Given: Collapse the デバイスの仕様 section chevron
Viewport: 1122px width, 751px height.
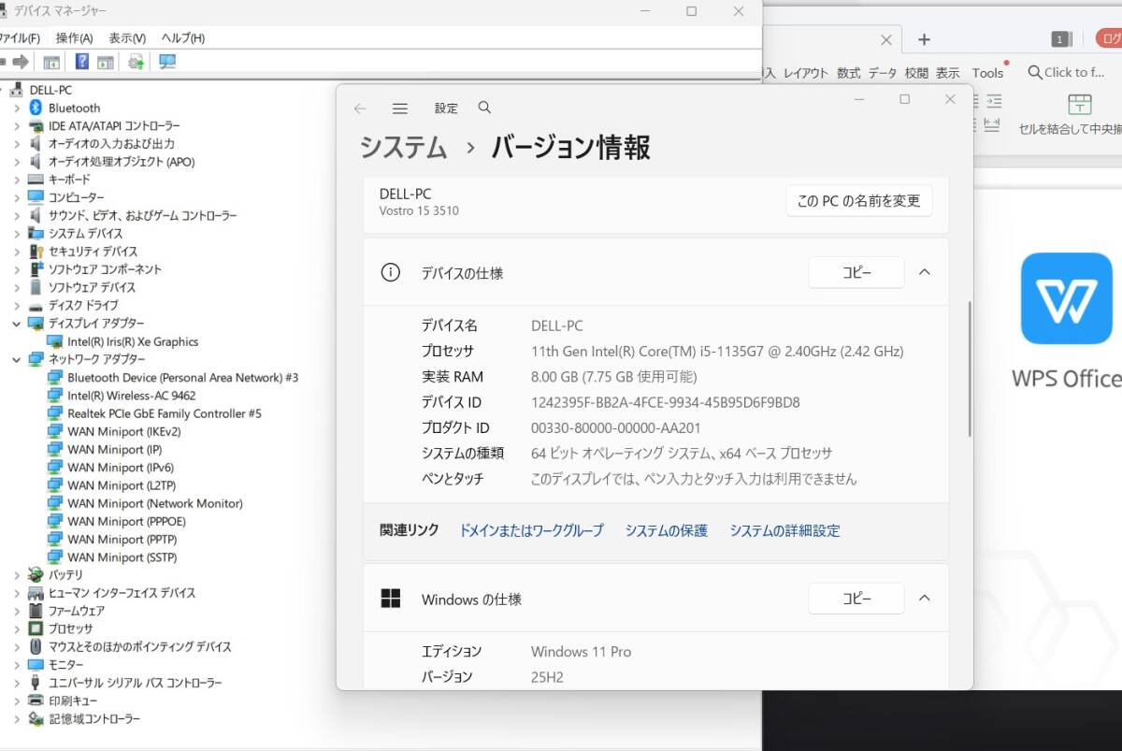Looking at the screenshot, I should (x=924, y=272).
